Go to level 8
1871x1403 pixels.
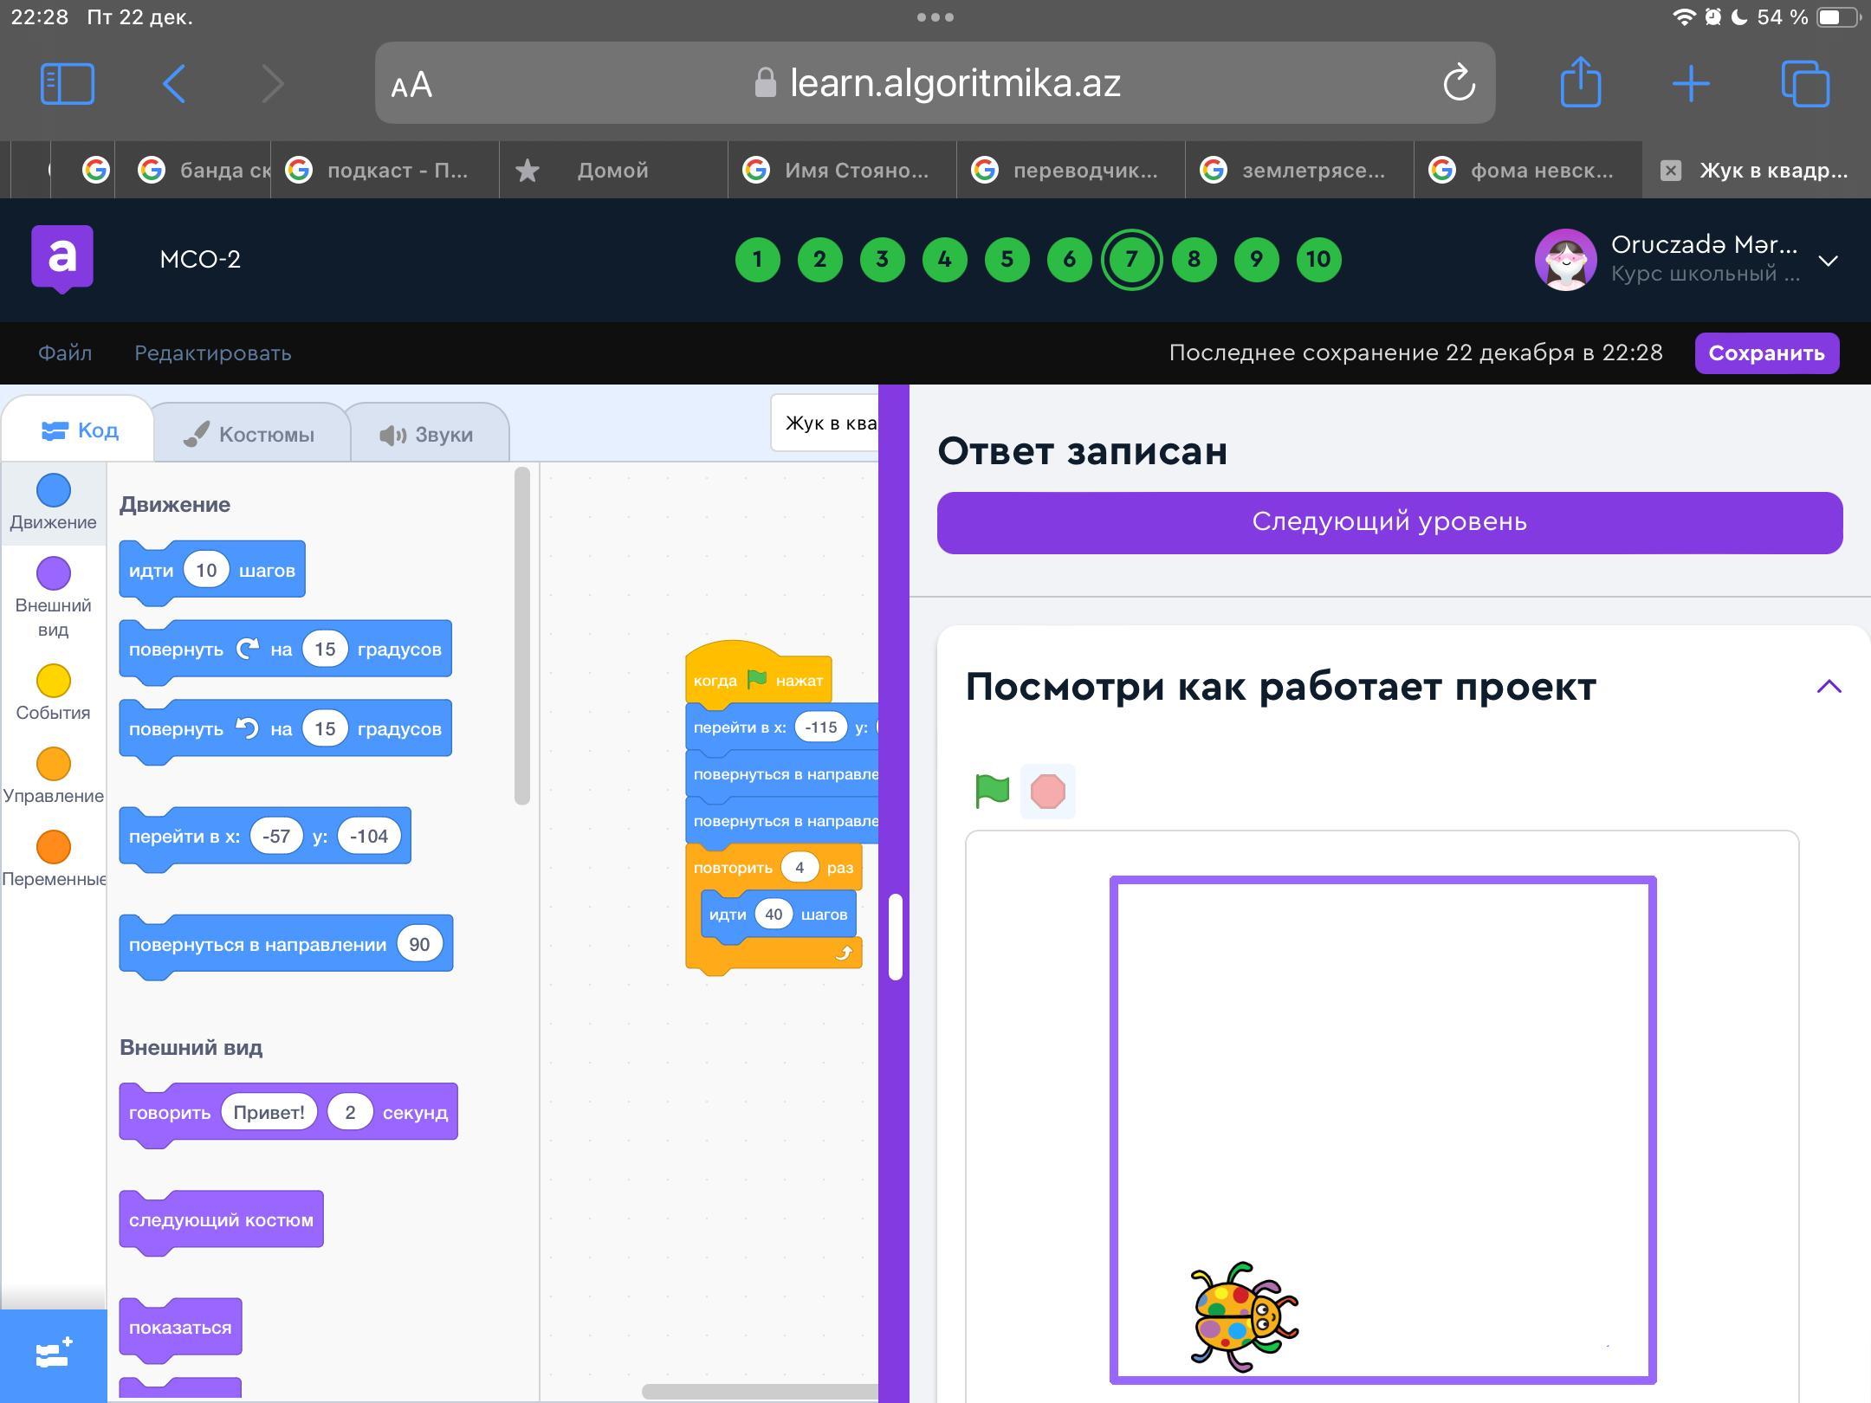pyautogui.click(x=1194, y=259)
